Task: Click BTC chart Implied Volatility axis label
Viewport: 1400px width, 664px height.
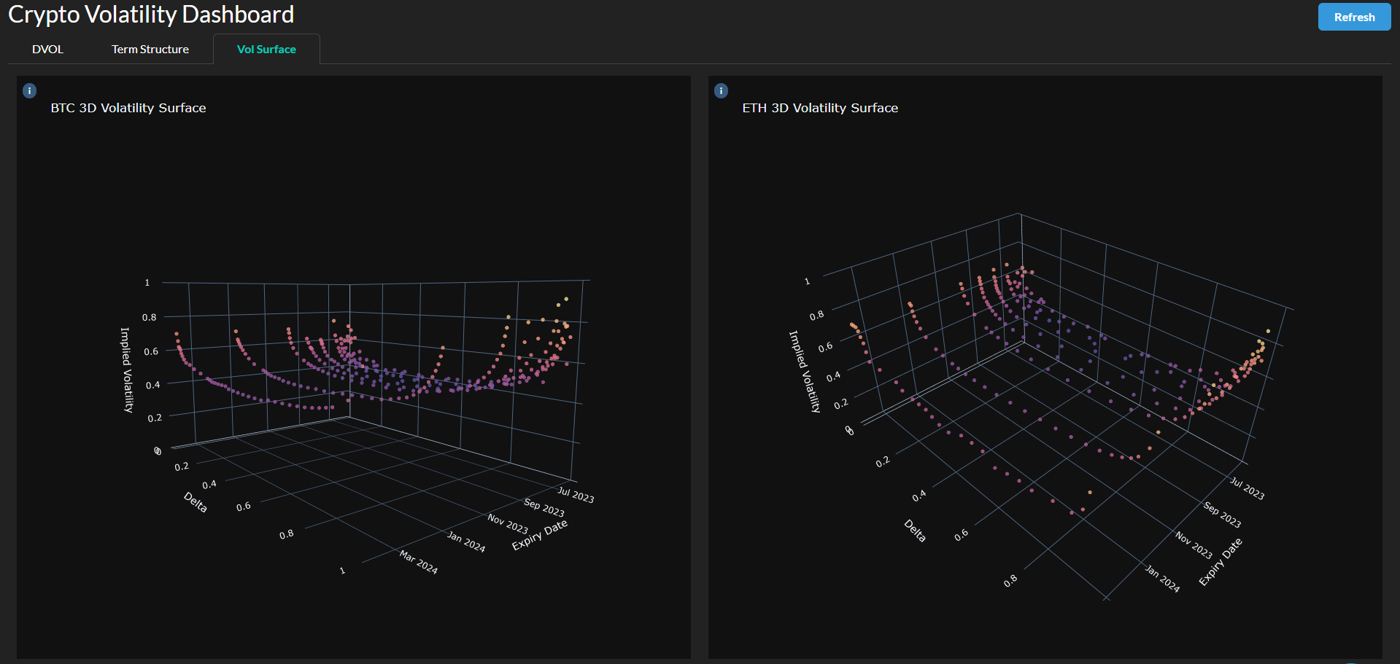Action: (127, 370)
